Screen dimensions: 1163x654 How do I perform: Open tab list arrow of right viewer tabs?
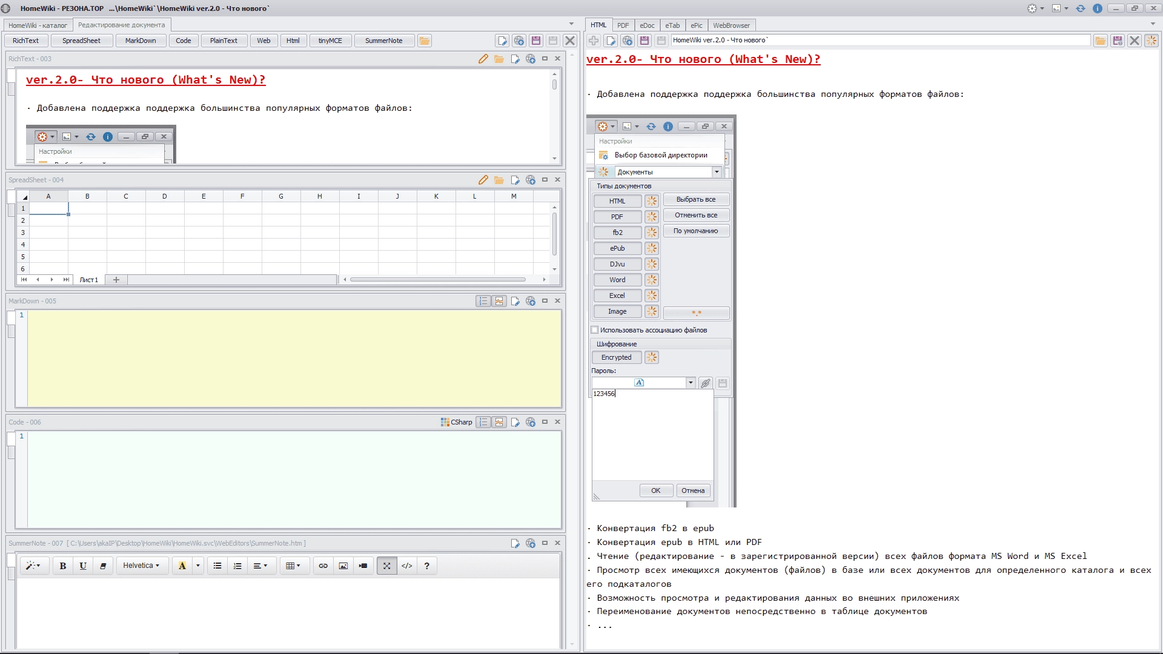click(x=1152, y=24)
